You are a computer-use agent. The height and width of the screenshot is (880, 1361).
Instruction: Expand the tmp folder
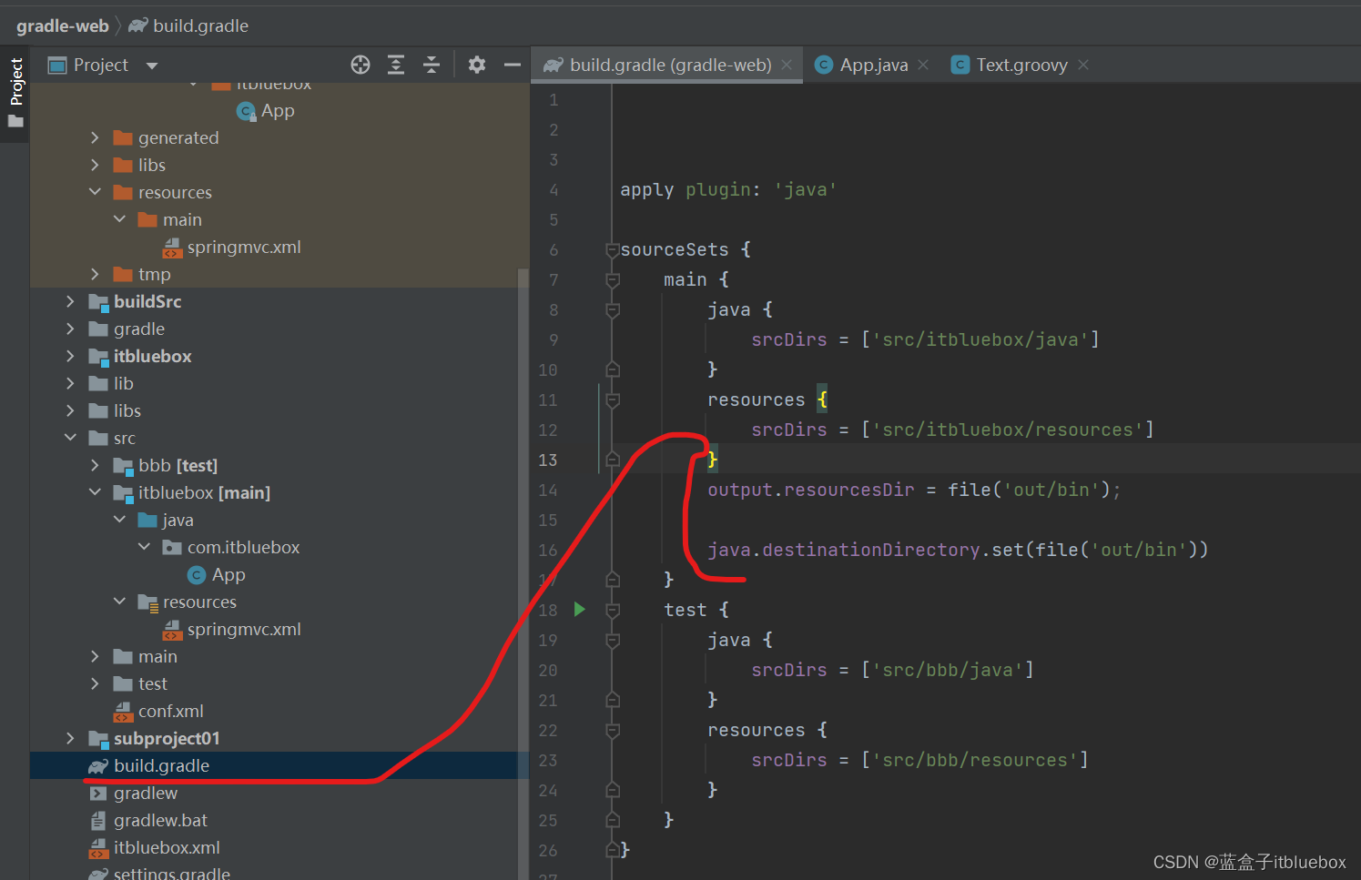(95, 274)
